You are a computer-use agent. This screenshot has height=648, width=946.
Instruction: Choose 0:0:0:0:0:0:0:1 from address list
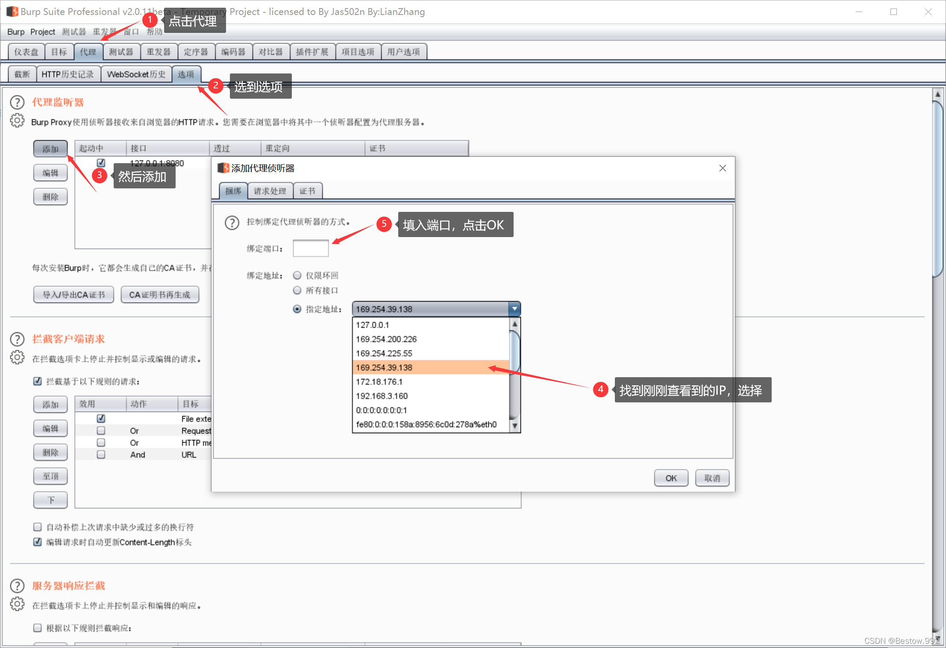click(x=431, y=410)
